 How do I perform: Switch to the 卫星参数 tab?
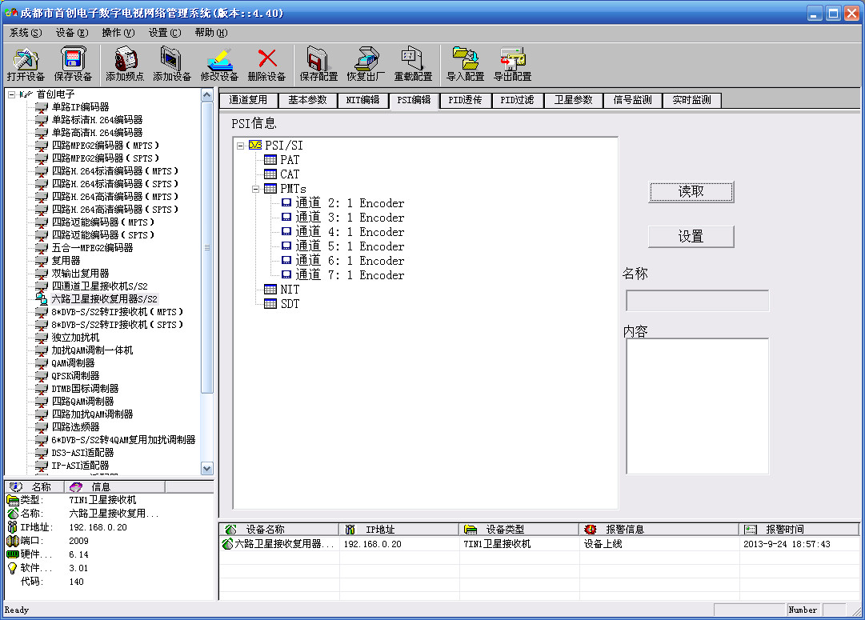pos(573,100)
